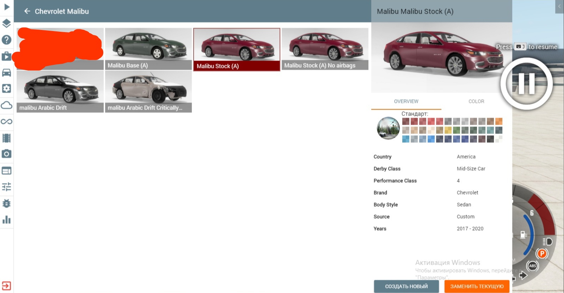Go back using the Chevrolet Malibu arrow
Screen dimensions: 564x293
click(x=27, y=11)
